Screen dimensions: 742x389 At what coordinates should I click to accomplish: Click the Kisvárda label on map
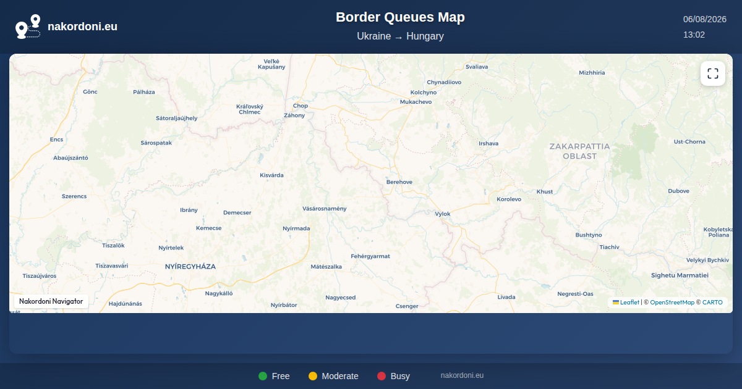271,175
